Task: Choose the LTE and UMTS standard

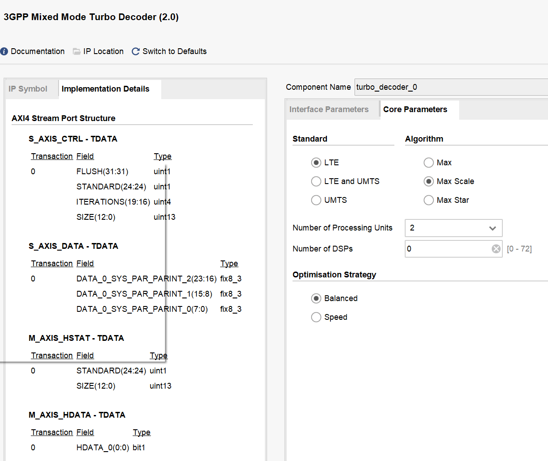Action: tap(316, 181)
